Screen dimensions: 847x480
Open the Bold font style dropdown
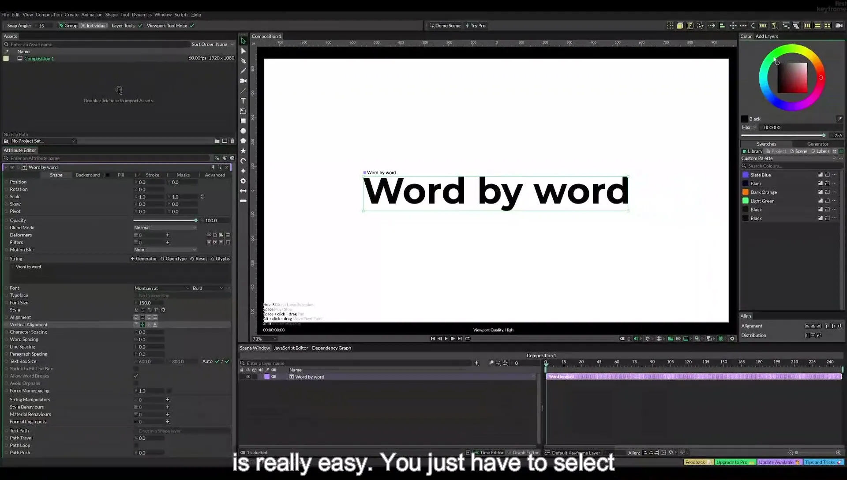click(208, 288)
